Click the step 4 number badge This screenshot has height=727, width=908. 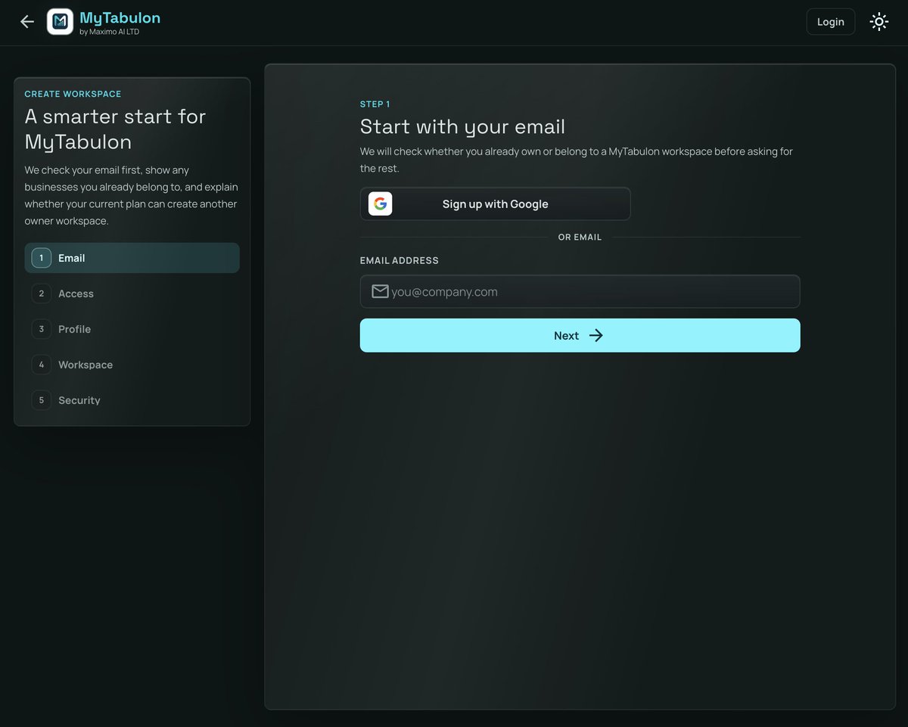pos(41,365)
